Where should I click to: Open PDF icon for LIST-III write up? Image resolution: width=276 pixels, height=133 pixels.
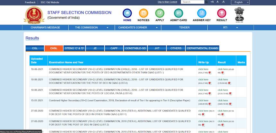click(210, 94)
